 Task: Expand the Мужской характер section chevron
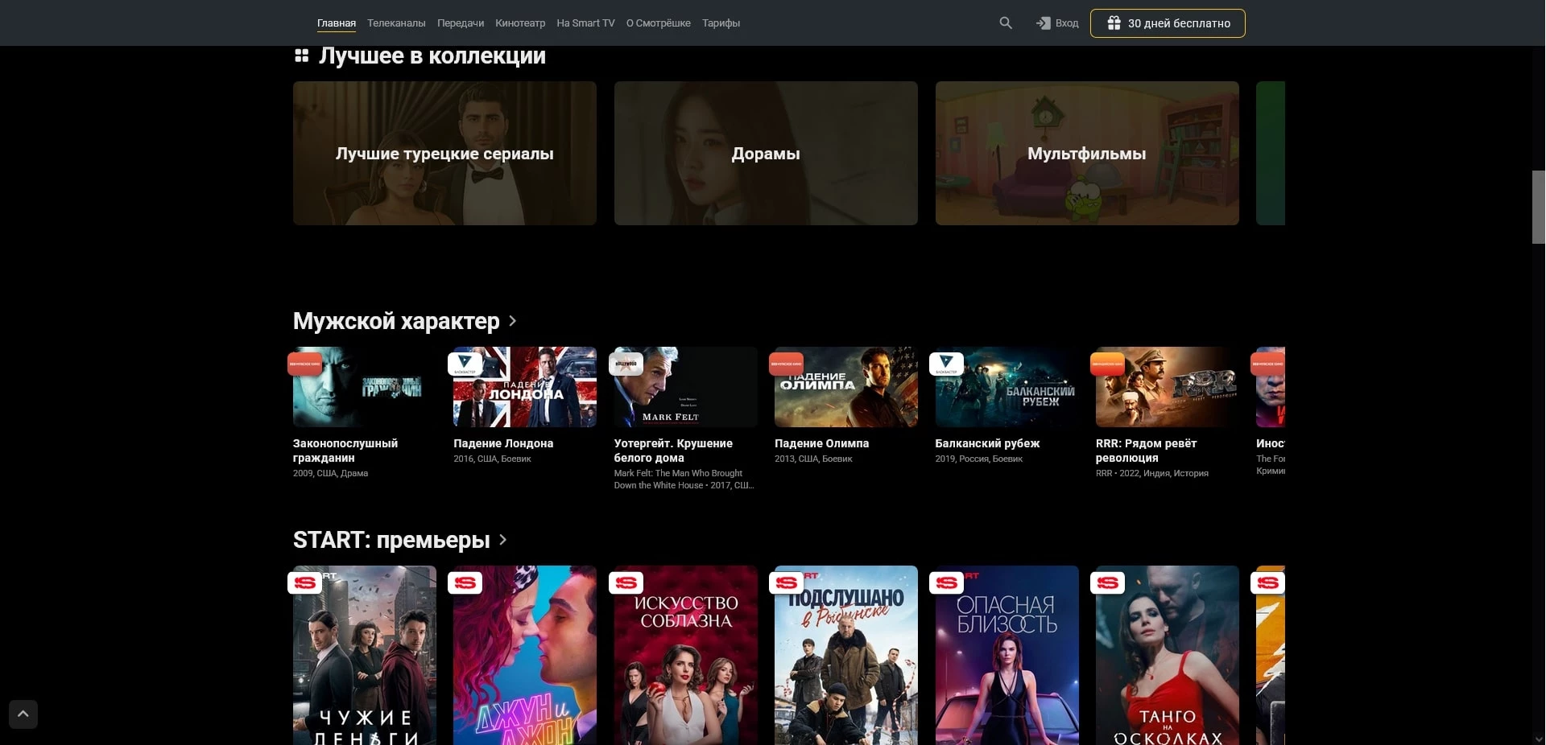512,321
